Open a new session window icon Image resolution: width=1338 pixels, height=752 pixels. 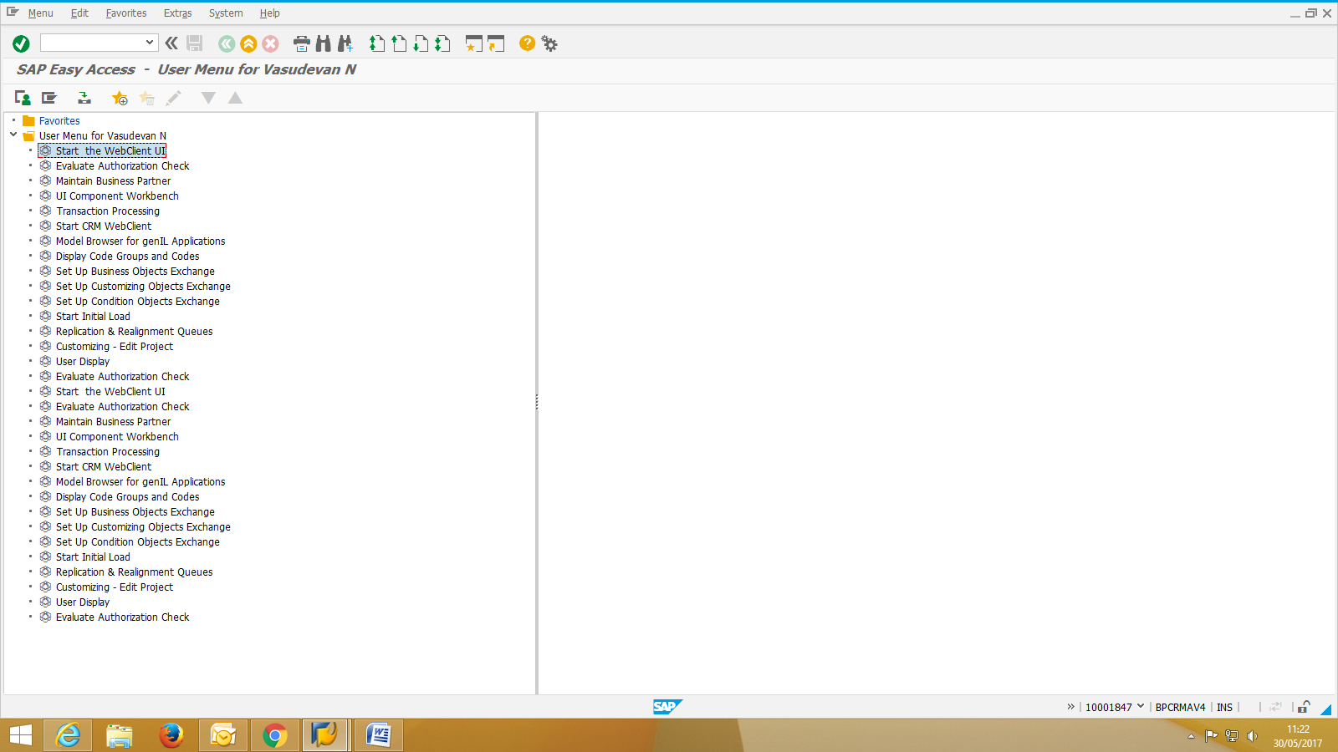pyautogui.click(x=474, y=43)
